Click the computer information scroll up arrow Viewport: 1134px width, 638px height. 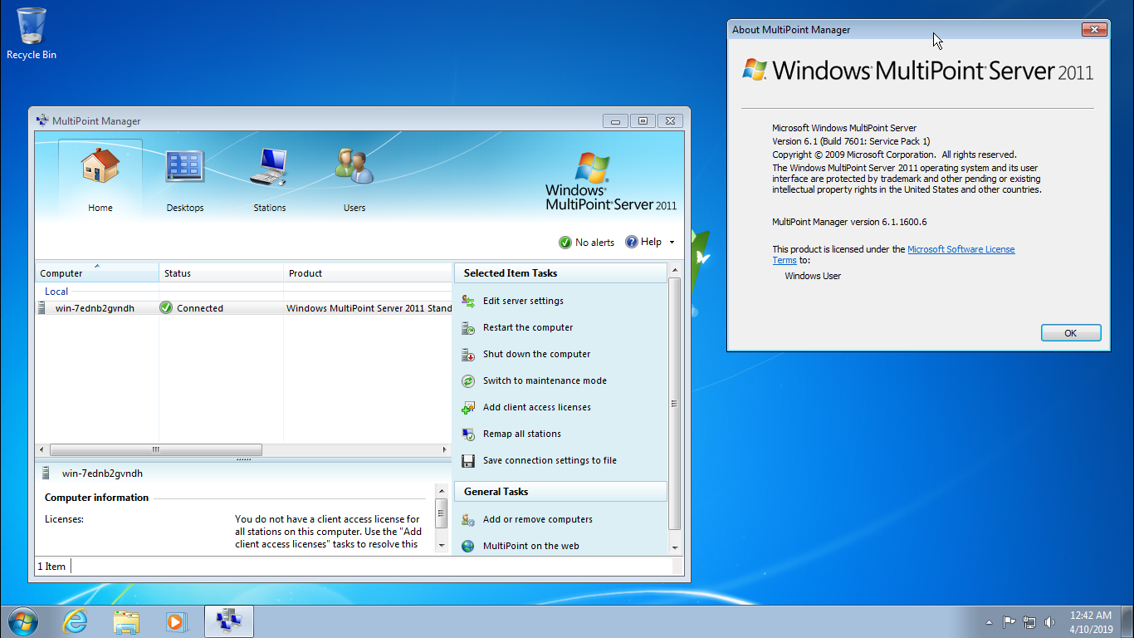(442, 492)
